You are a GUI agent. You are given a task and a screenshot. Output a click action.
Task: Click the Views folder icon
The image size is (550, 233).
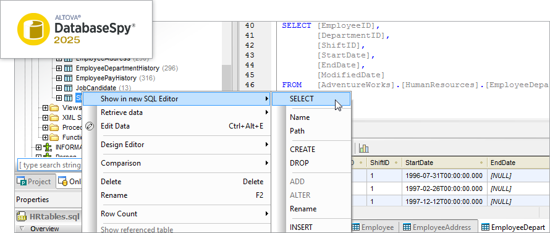click(x=54, y=108)
